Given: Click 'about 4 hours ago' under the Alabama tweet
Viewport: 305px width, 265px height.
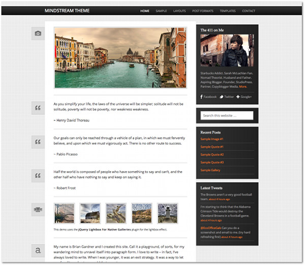Looking at the screenshot, I should (x=211, y=220).
